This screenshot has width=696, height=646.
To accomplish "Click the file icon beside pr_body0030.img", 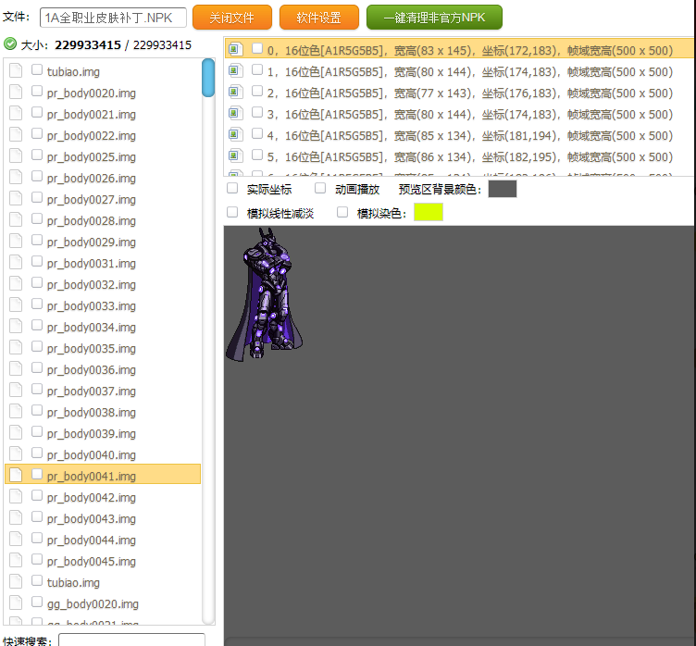I will [x=16, y=262].
